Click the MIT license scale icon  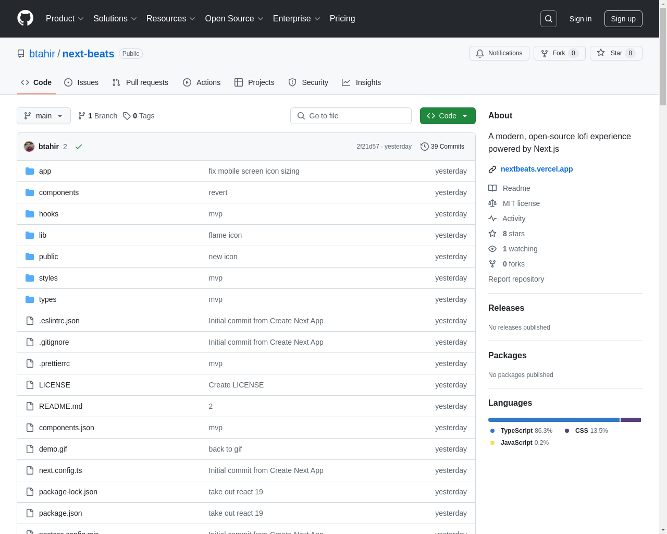pyautogui.click(x=492, y=203)
